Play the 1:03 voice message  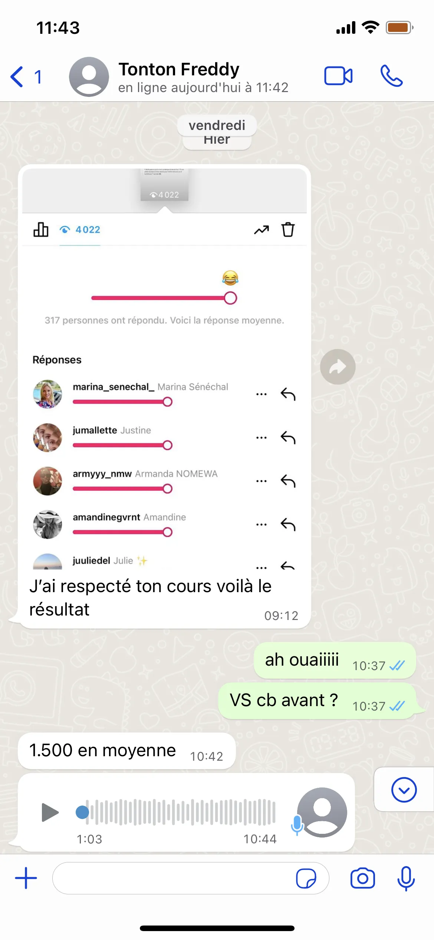[50, 812]
